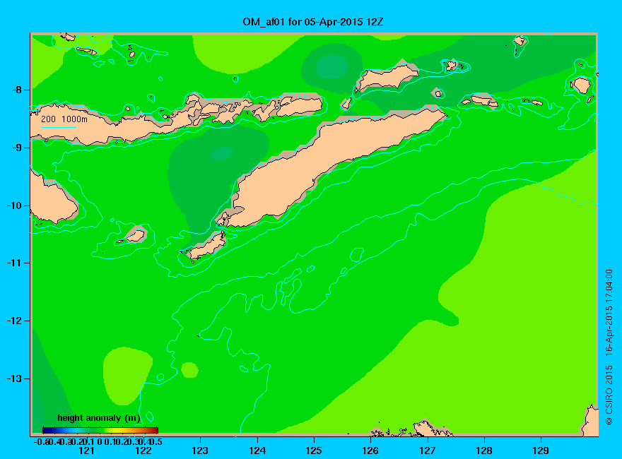Click longitude axis label 125
The image size is (622, 459).
(314, 451)
